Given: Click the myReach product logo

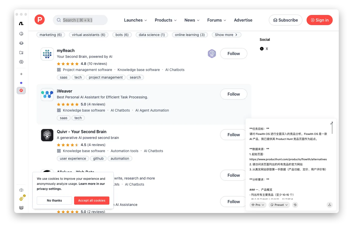Looking at the screenshot, I should [47, 54].
